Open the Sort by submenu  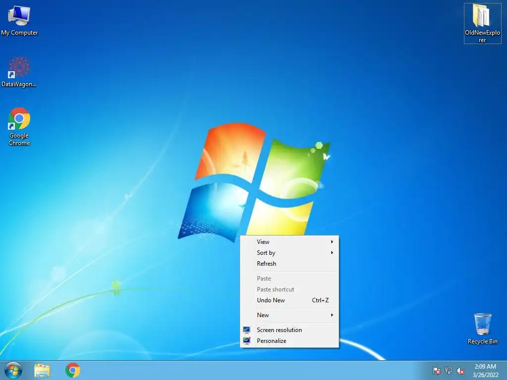(x=289, y=253)
